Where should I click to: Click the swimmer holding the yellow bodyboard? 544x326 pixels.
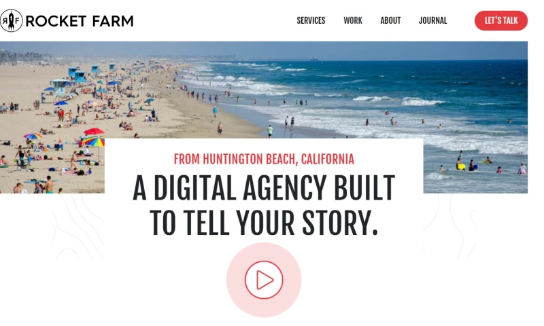point(460,164)
